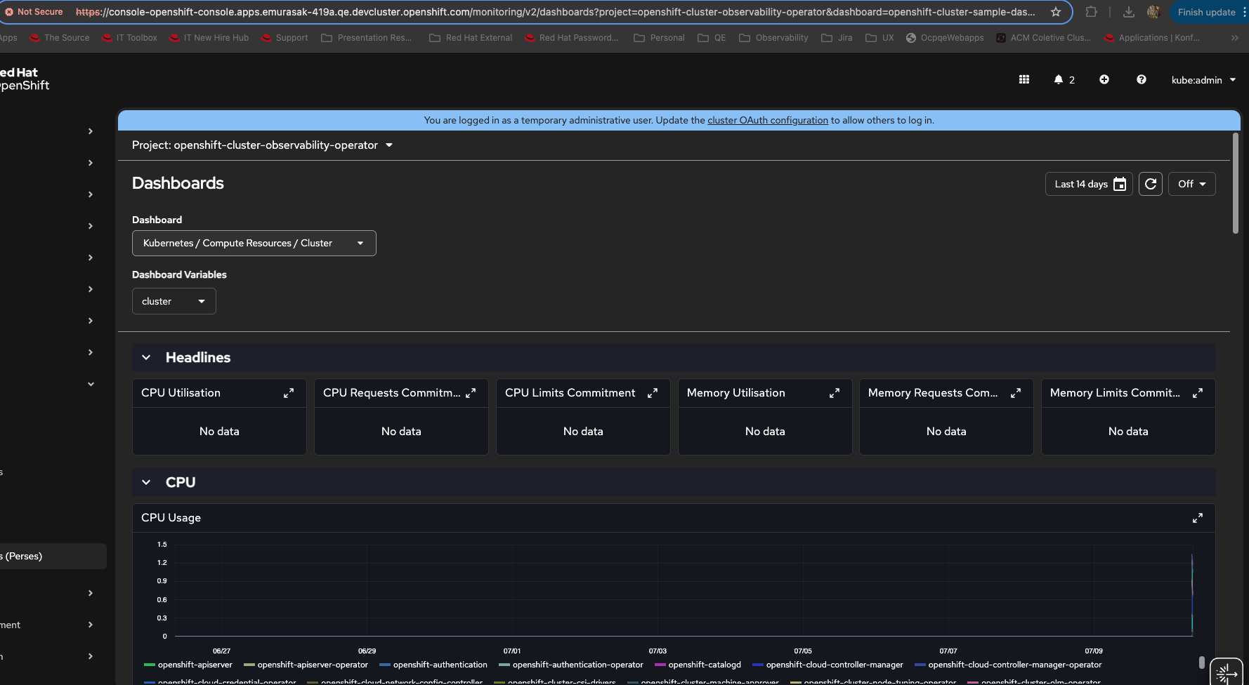
Task: Click the dashboard refresh icon button
Action: coord(1150,184)
